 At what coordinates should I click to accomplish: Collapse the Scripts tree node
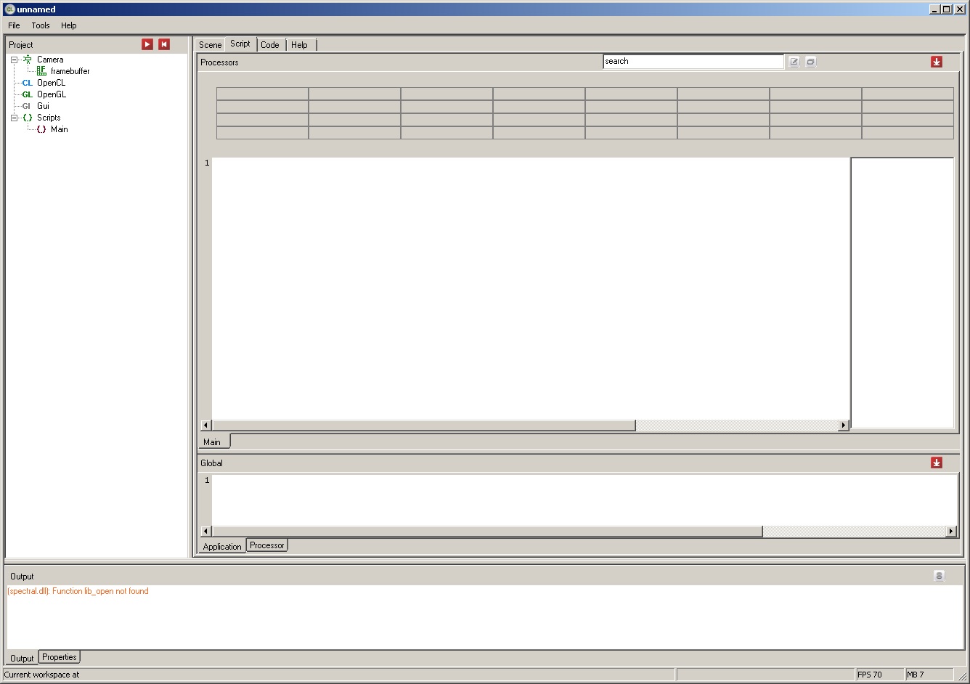point(14,118)
